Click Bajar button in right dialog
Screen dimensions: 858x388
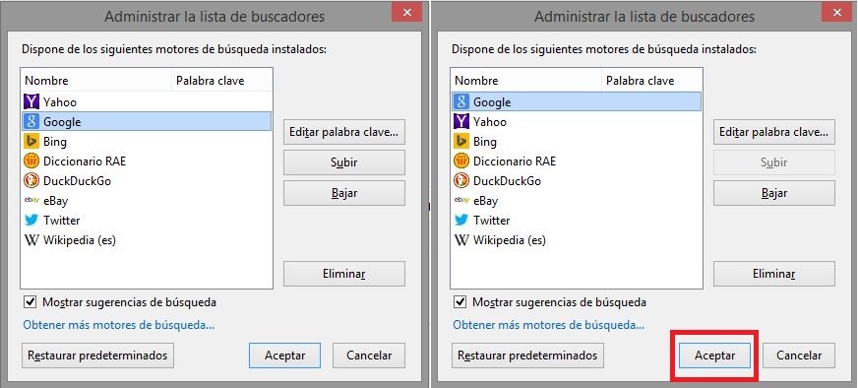click(x=774, y=193)
